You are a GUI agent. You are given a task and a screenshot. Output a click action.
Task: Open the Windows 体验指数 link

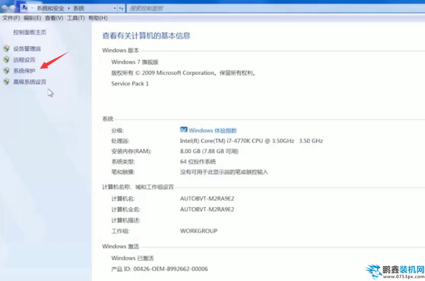pyautogui.click(x=213, y=130)
